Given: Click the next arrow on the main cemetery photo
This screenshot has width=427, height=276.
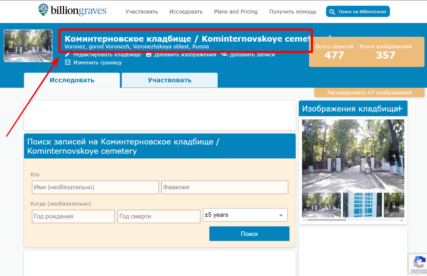Looking at the screenshot, I should (x=394, y=156).
